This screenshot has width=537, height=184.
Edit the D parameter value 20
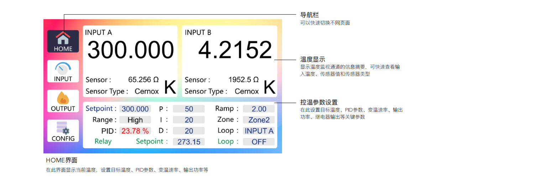pos(189,131)
